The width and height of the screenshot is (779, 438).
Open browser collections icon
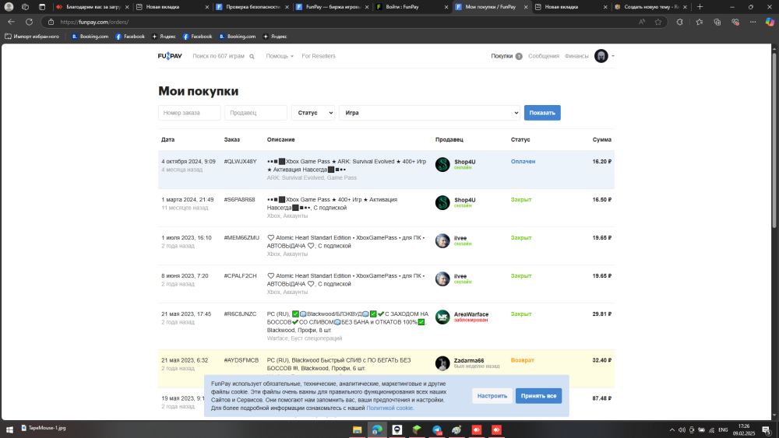tap(717, 22)
